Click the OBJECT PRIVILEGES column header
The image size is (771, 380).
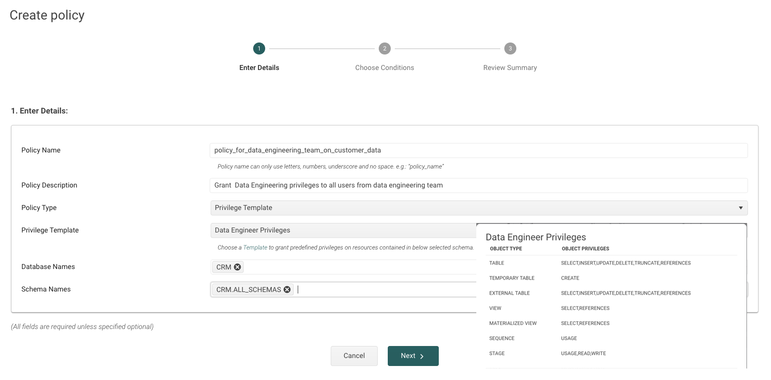pos(585,248)
